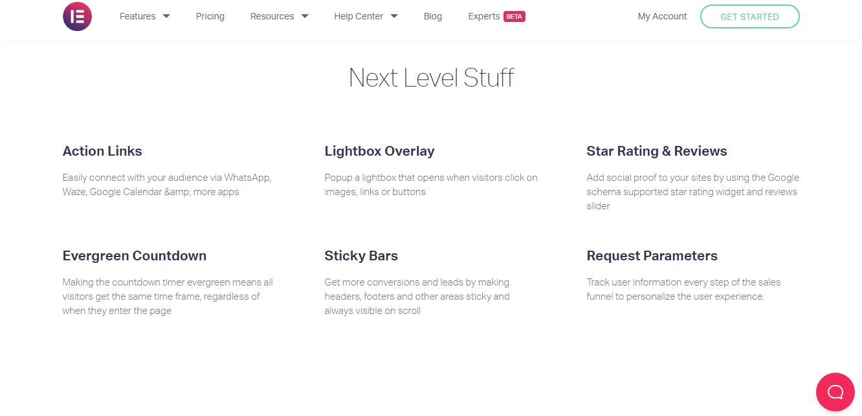This screenshot has height=416, width=862.
Task: Click the Sticky Bars title
Action: tap(361, 256)
